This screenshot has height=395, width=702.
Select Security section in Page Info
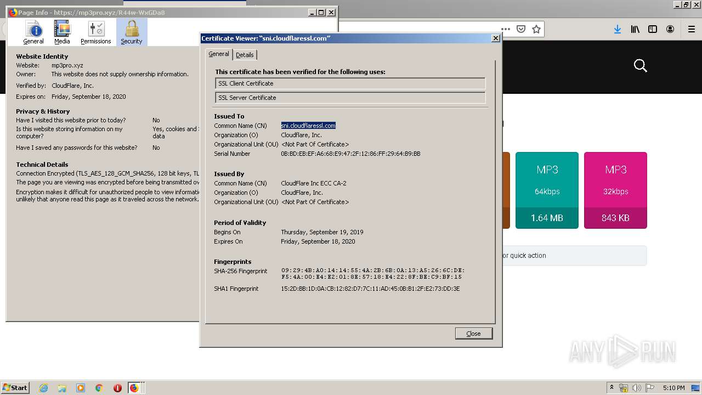point(132,33)
